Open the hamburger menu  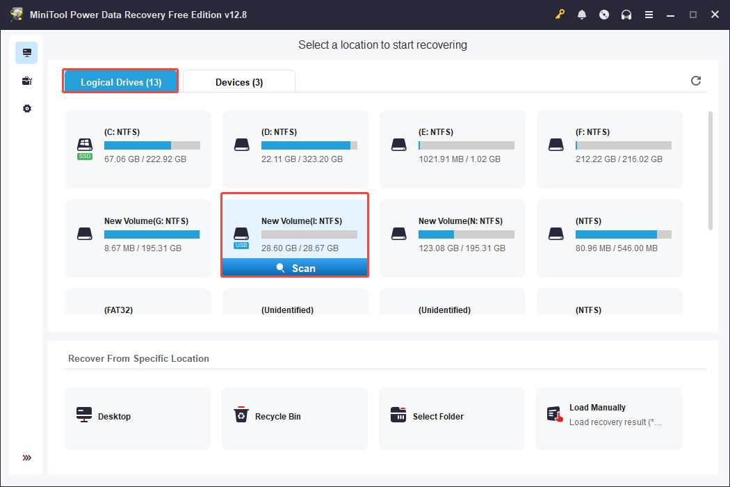[649, 14]
